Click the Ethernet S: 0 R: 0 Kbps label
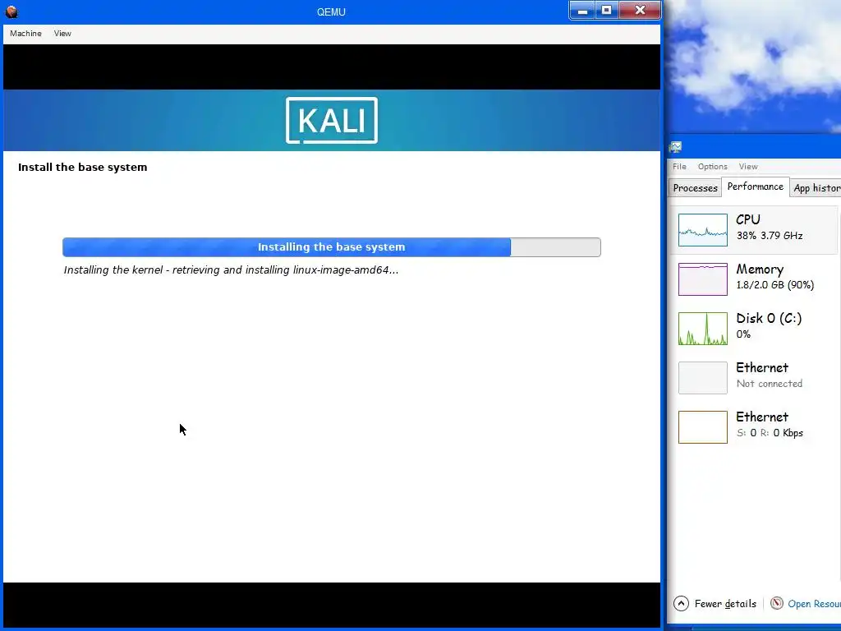Screen dimensions: 841x631 pos(769,425)
